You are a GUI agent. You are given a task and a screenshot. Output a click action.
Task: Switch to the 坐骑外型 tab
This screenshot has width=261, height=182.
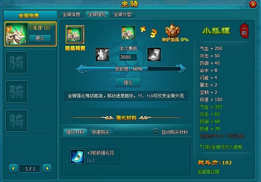[122, 15]
